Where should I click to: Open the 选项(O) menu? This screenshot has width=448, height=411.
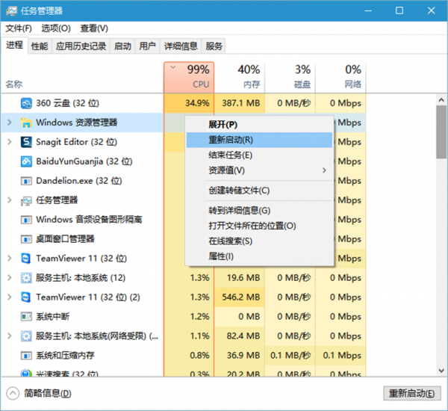point(56,28)
